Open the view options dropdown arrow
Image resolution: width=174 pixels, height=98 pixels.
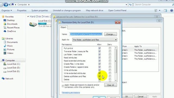click(x=160, y=10)
